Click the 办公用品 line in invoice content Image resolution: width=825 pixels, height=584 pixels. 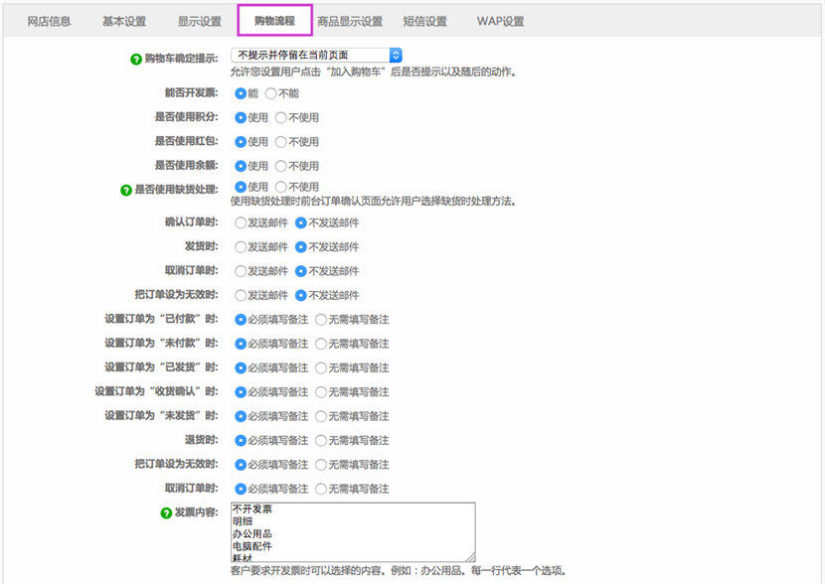point(252,533)
